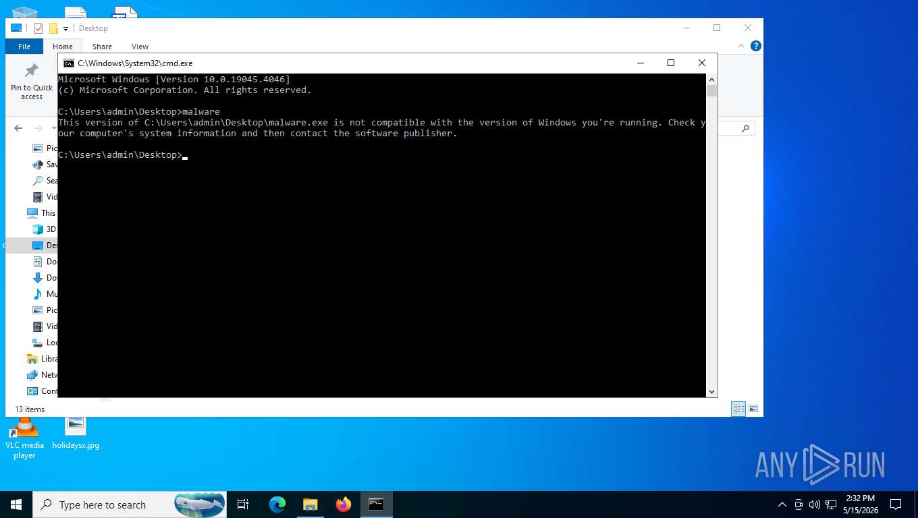Open the cmd.exe title bar system icon

tap(68, 63)
